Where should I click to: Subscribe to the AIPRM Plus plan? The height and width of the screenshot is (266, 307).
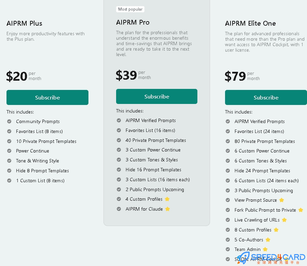[x=47, y=97]
